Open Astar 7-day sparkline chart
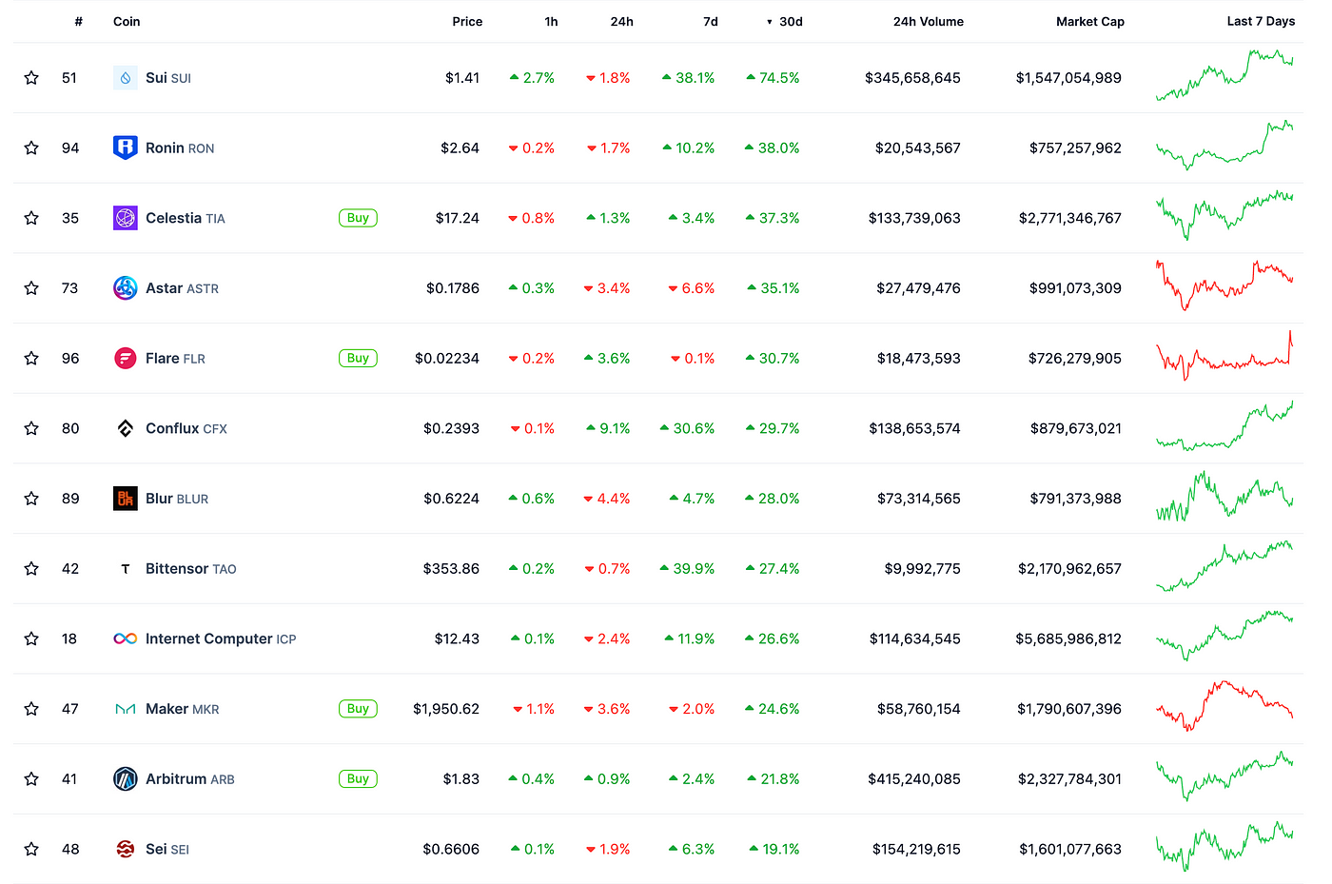The image size is (1332, 884). [1224, 285]
